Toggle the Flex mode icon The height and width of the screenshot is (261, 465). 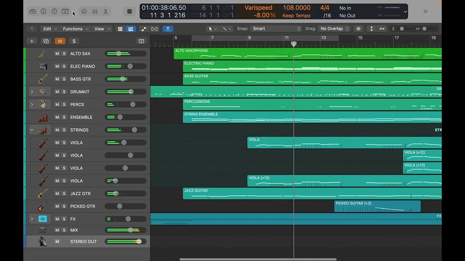154,29
